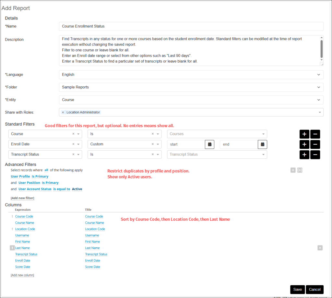Click the Description box scrollbar

coord(321,48)
